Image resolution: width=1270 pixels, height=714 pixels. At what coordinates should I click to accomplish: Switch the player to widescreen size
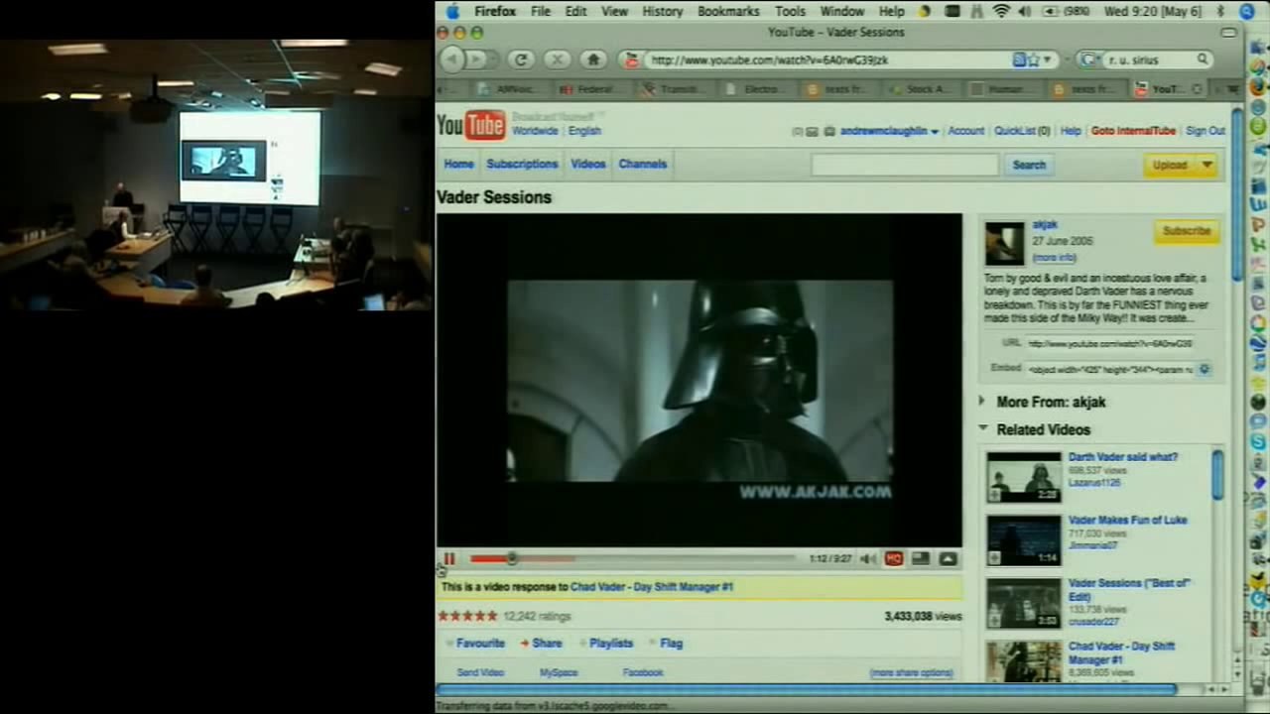[x=921, y=559]
